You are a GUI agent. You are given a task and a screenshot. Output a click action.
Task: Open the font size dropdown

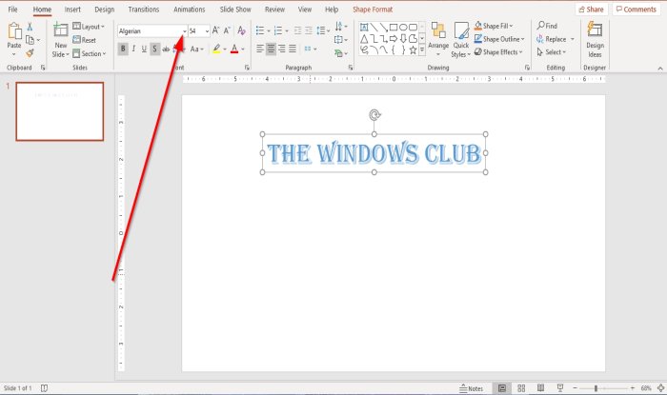(207, 31)
